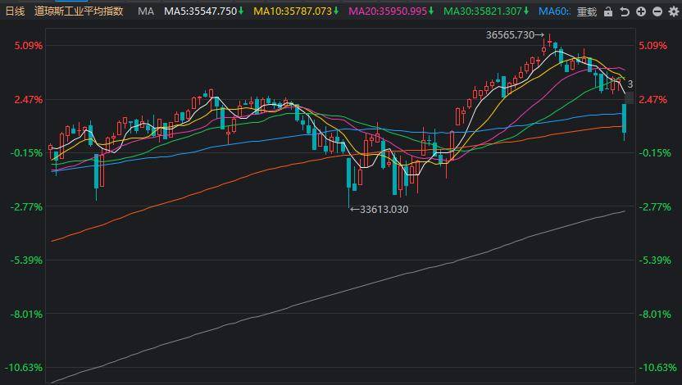Click the 道琼斯工业平均指数 index title
The image size is (682, 385).
79,11
